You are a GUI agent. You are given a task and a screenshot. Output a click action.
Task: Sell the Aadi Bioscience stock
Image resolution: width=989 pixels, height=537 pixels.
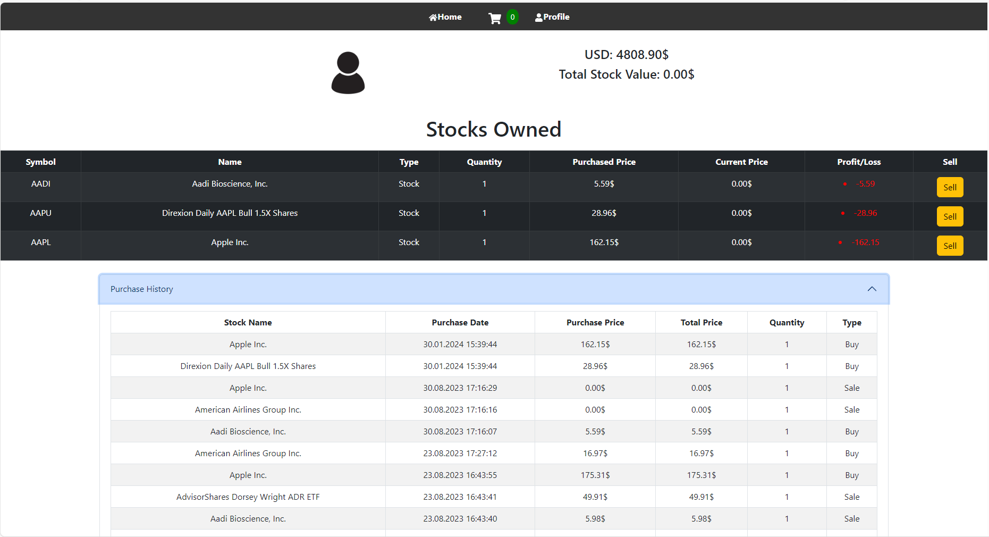click(x=950, y=187)
